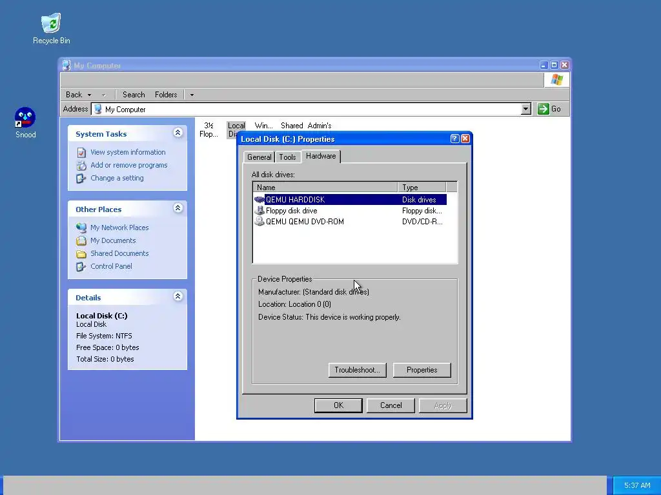Toggle the Folders toolbar button
The image size is (661, 495).
[x=166, y=95]
